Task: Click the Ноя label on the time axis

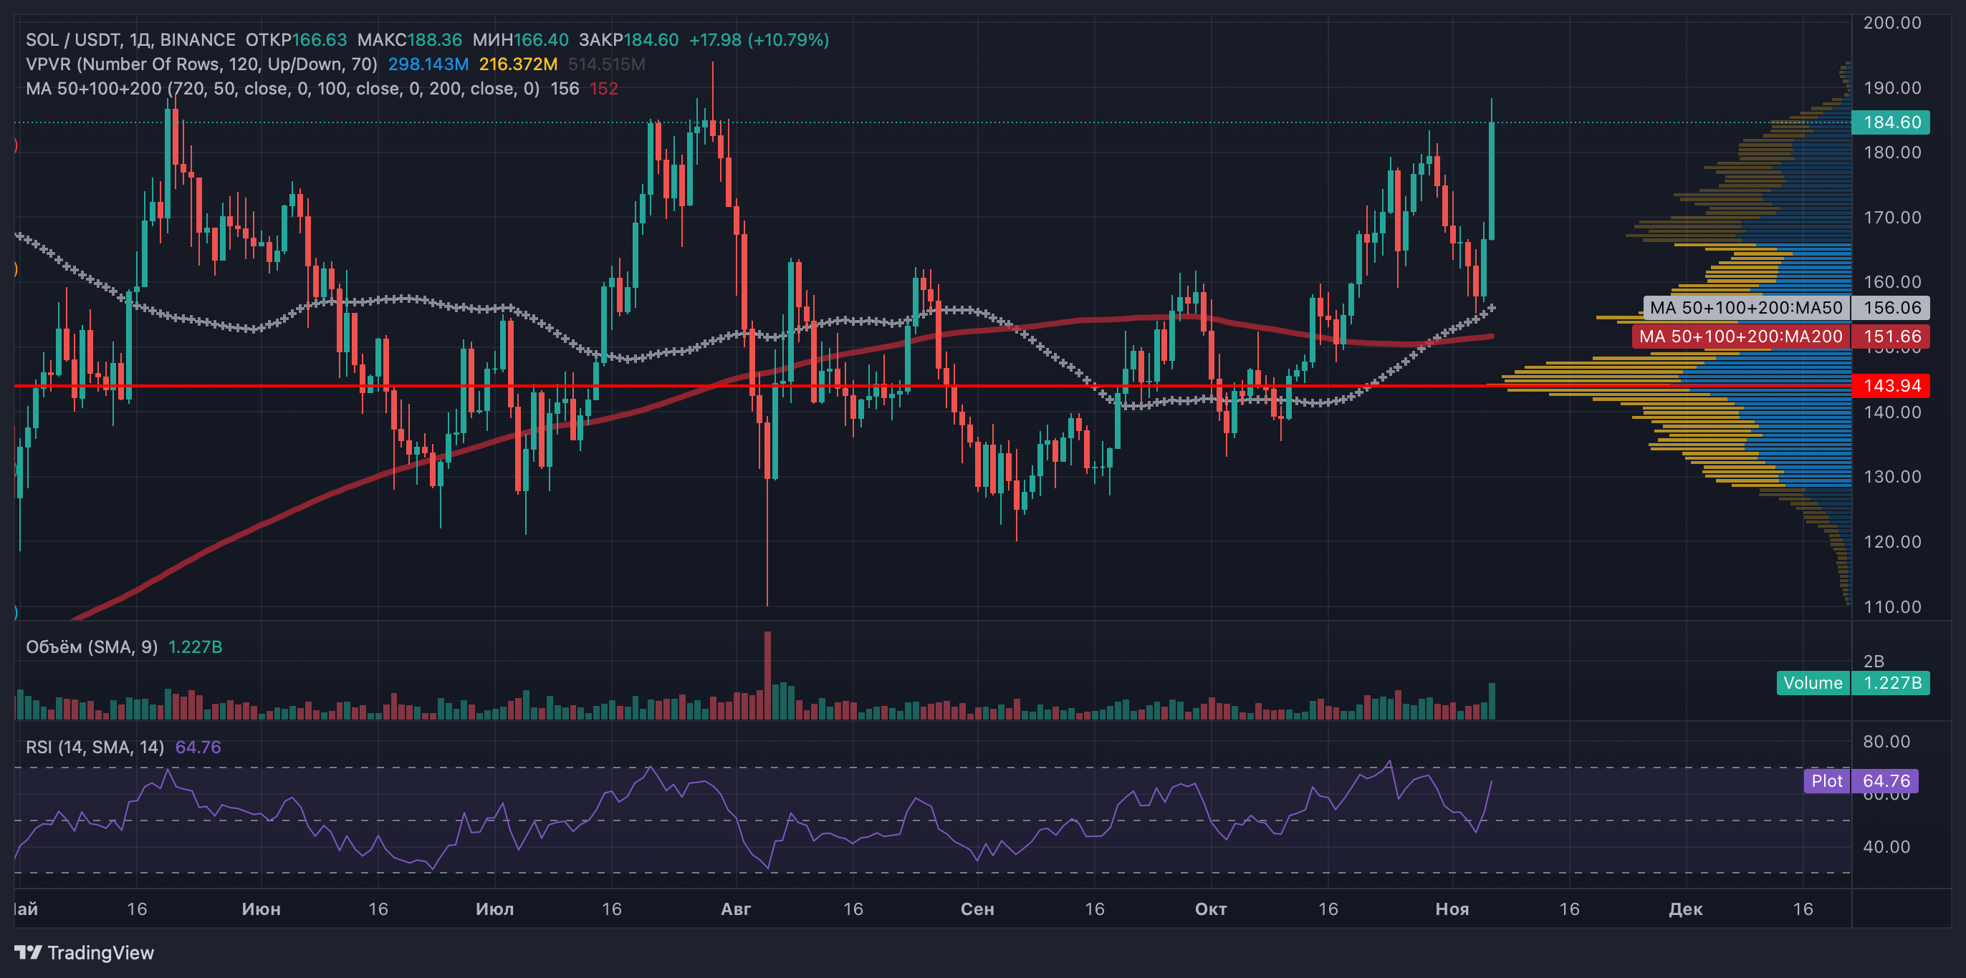Action: [1452, 909]
